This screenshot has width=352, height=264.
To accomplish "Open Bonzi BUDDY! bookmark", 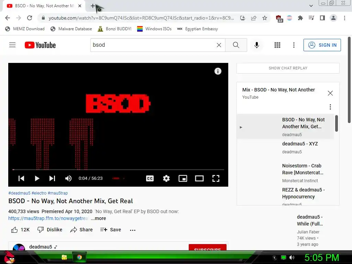I will [114, 29].
